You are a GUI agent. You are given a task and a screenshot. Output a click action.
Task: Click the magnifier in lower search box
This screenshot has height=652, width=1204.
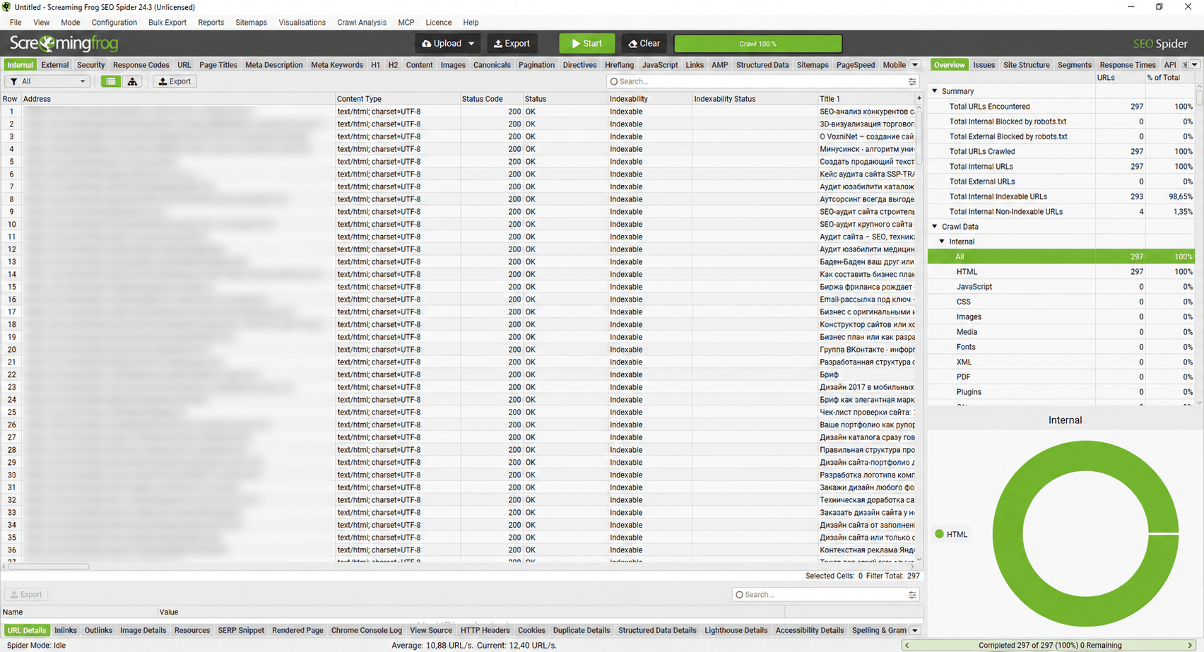pos(739,594)
